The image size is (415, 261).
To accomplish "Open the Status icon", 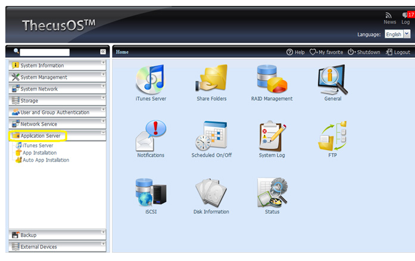I will click(272, 192).
